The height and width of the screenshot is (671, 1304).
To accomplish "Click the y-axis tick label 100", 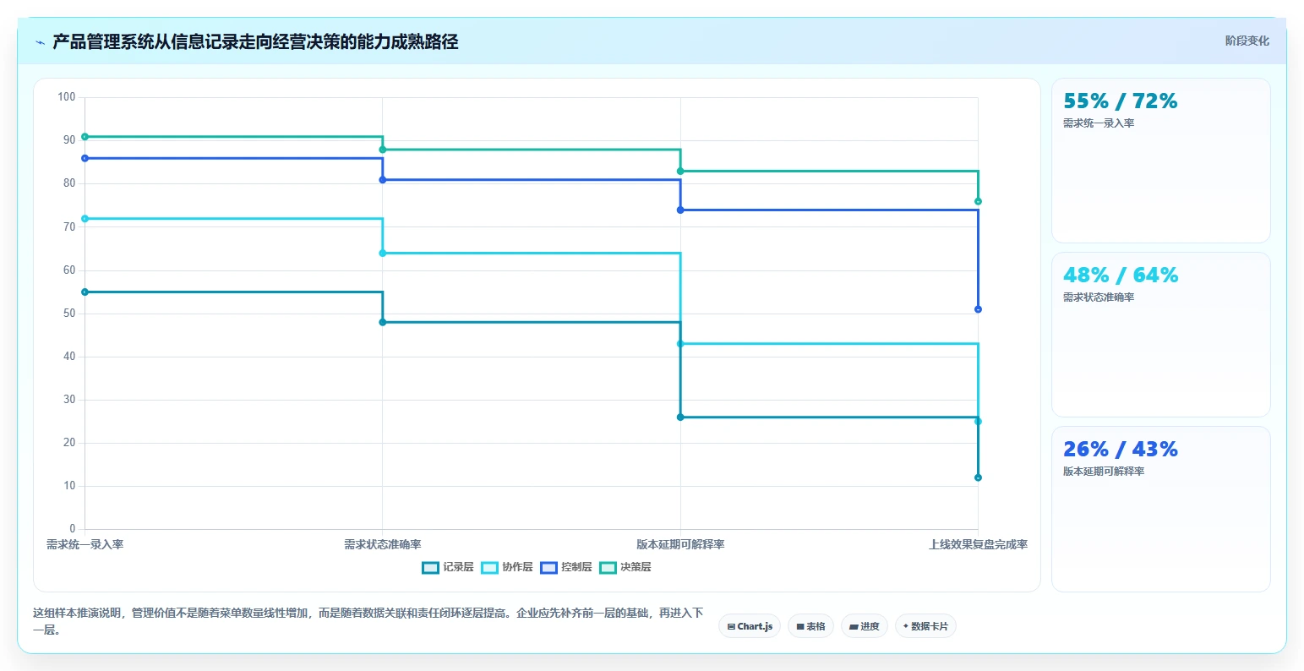I will [x=67, y=97].
